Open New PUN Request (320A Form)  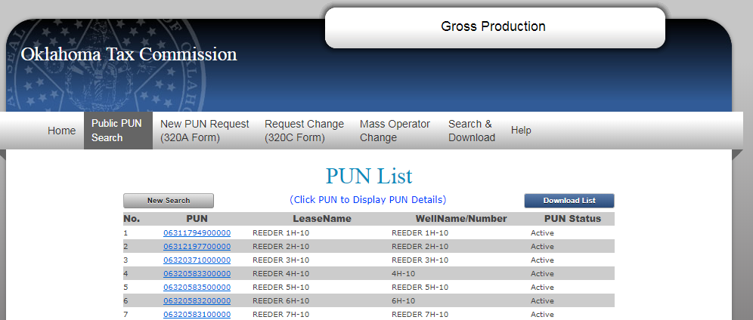pos(205,131)
